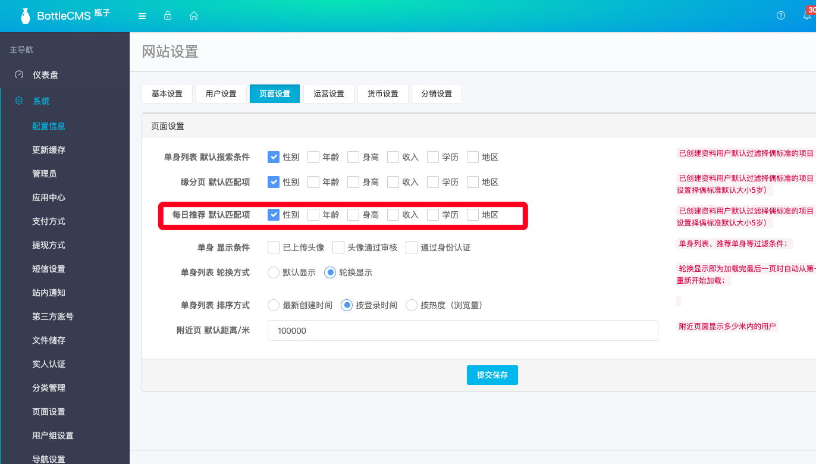Check 学历 in 单身列表 默认搜索条件 row
The width and height of the screenshot is (816, 464).
coord(433,157)
